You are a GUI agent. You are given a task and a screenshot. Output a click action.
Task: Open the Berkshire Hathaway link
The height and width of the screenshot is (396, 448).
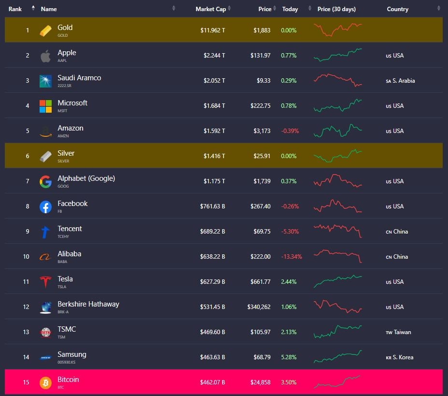(88, 304)
